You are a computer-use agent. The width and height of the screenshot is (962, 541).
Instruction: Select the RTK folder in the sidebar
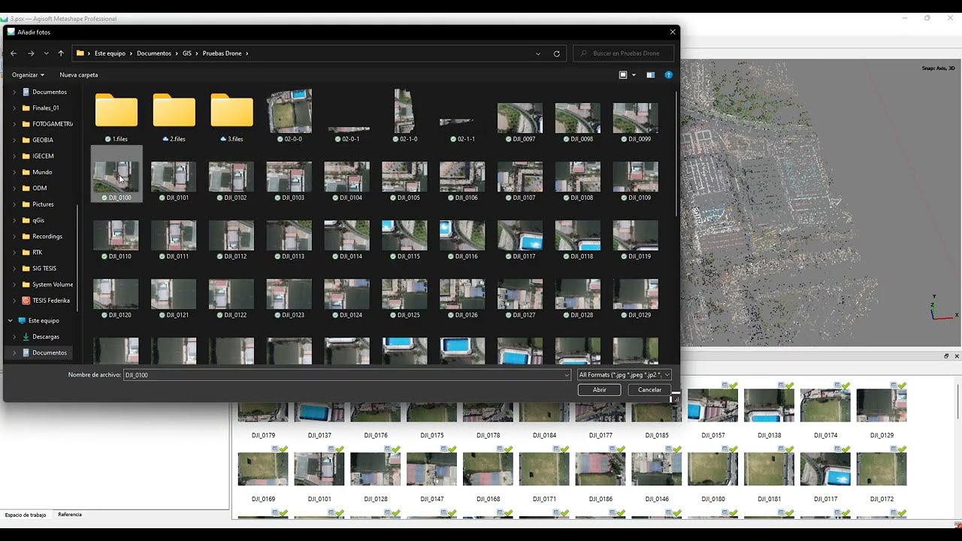click(x=38, y=252)
